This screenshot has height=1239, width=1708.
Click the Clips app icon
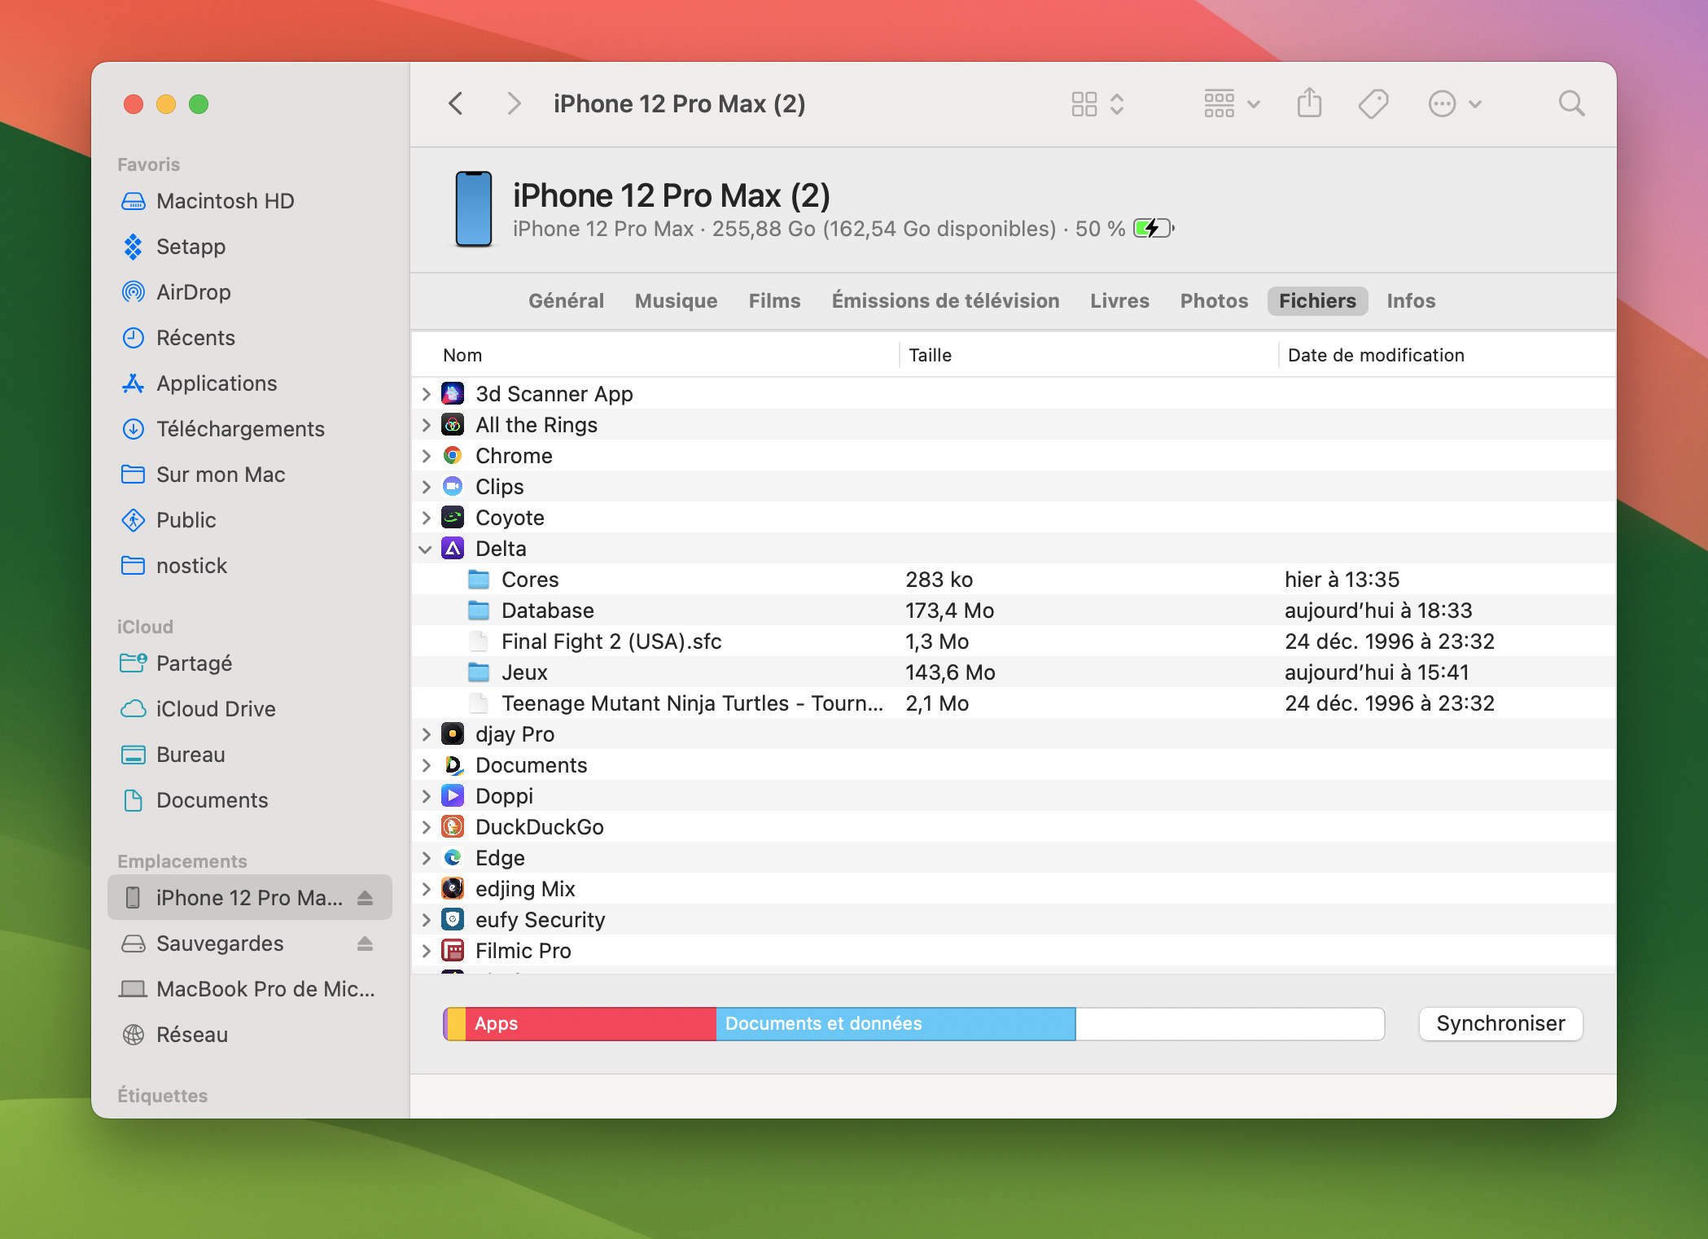pos(455,487)
